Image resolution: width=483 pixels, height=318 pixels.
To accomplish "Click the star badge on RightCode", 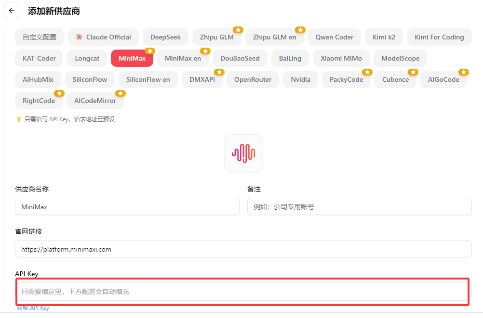I will (59, 93).
